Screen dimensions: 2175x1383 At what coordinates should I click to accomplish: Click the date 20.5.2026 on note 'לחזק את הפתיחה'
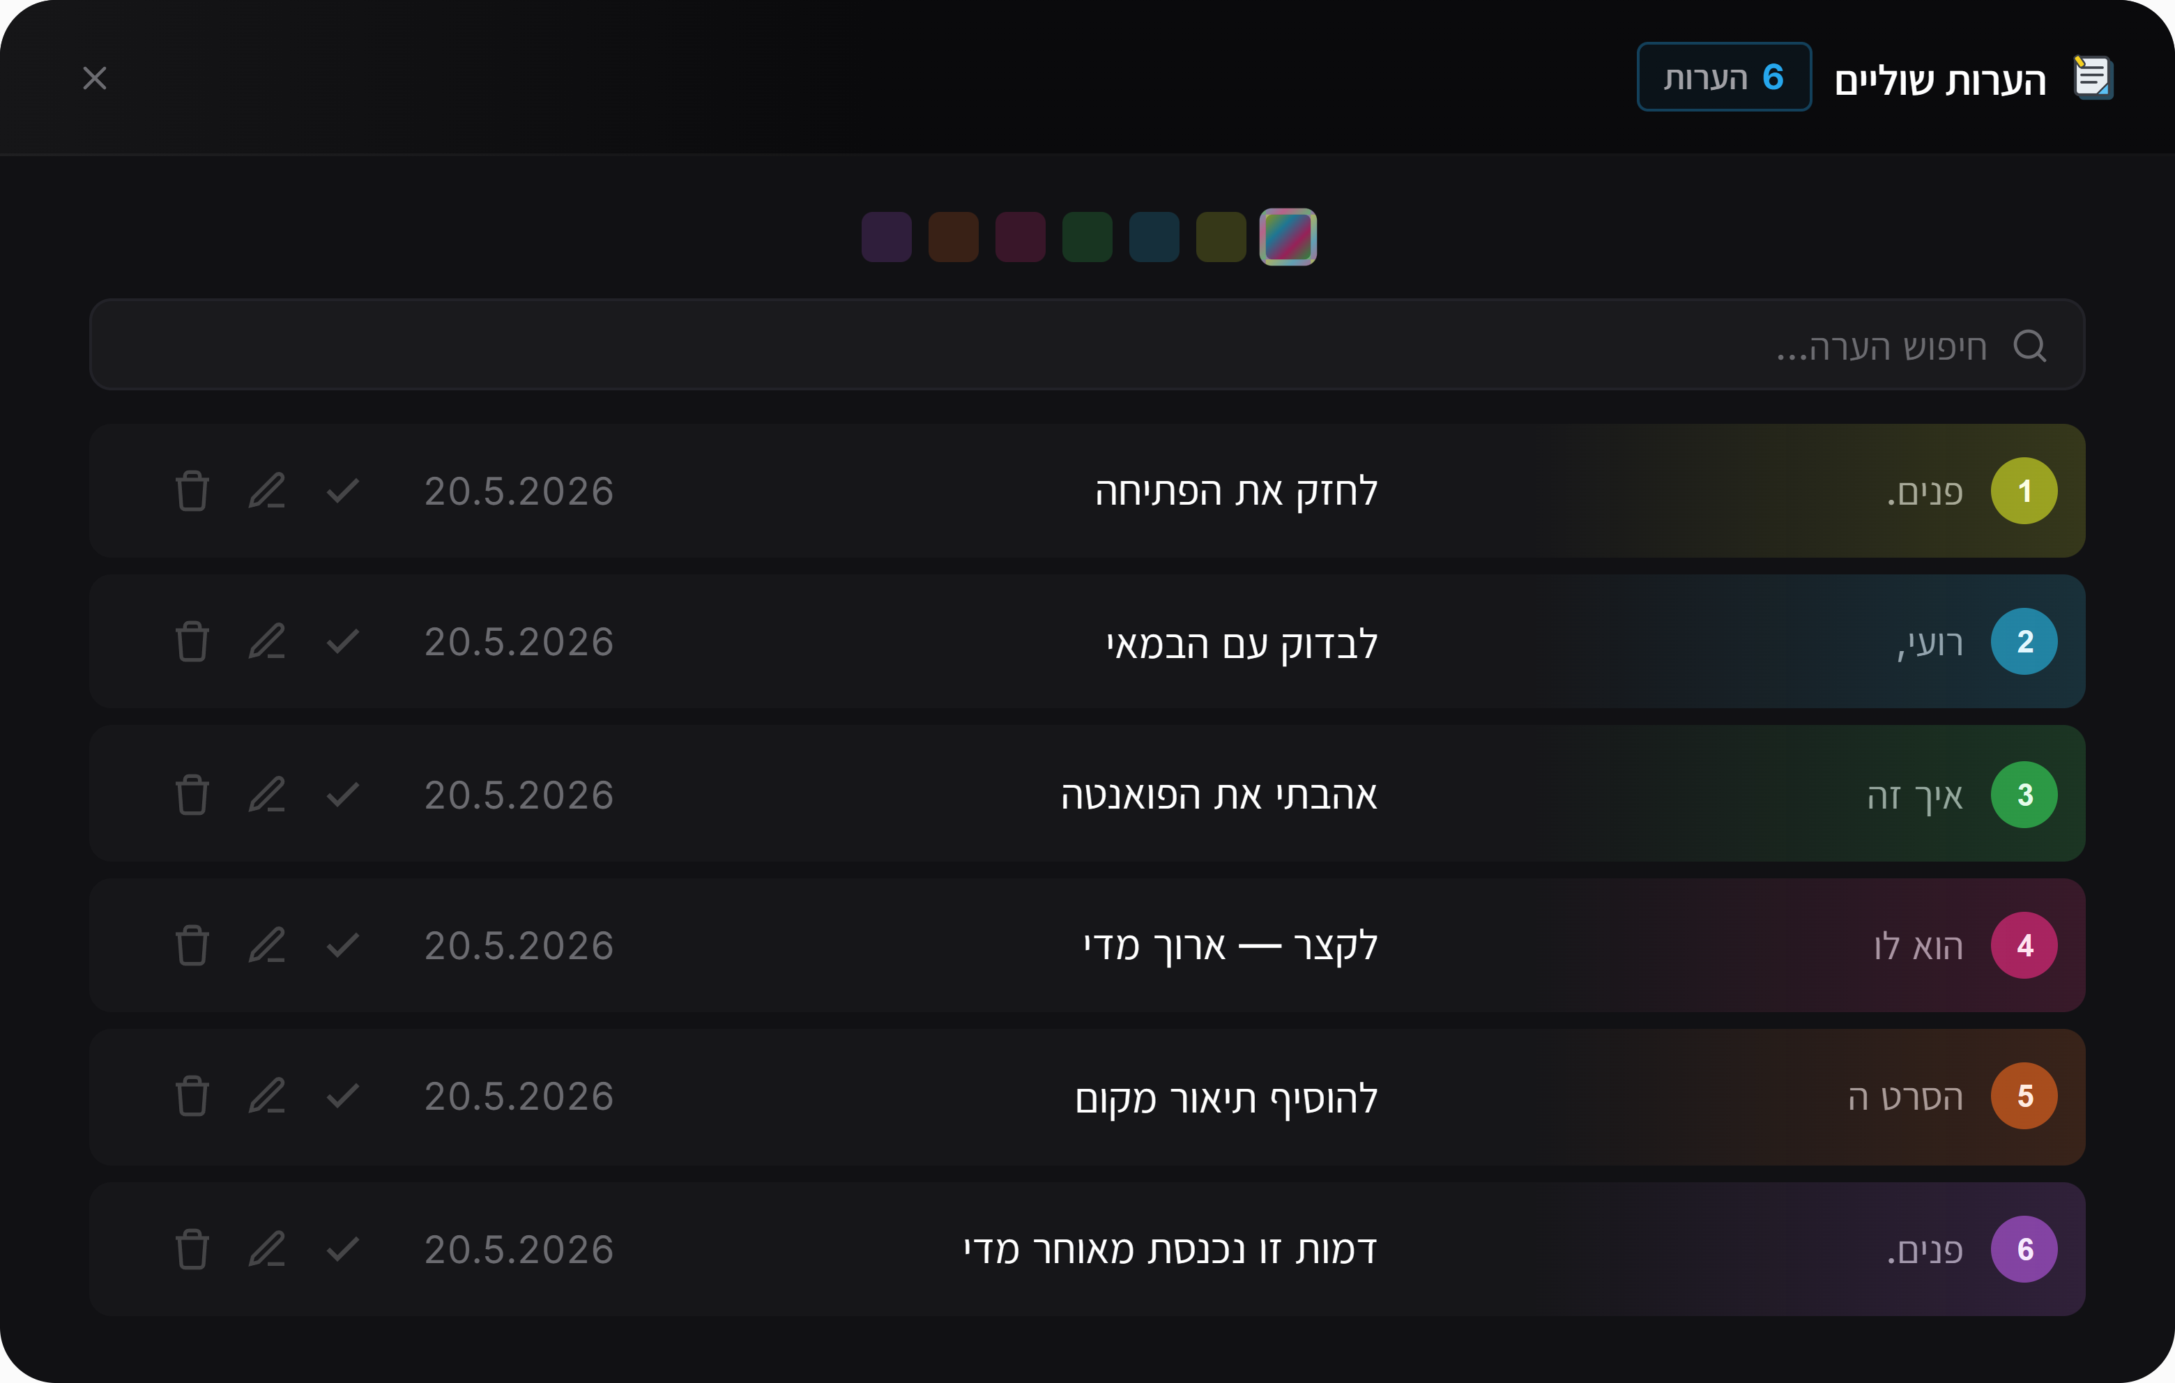tap(519, 491)
